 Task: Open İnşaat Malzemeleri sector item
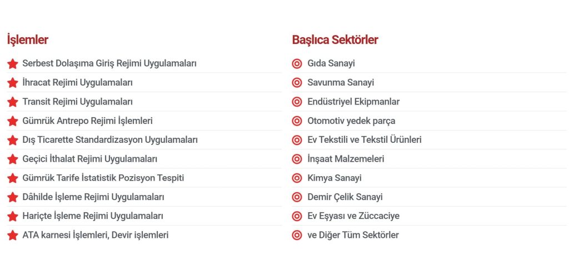(x=346, y=159)
